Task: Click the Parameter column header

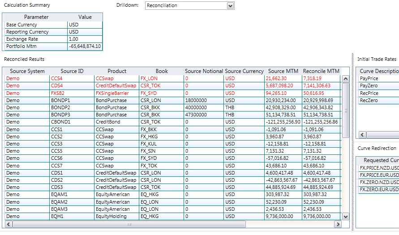Action: tap(36, 17)
